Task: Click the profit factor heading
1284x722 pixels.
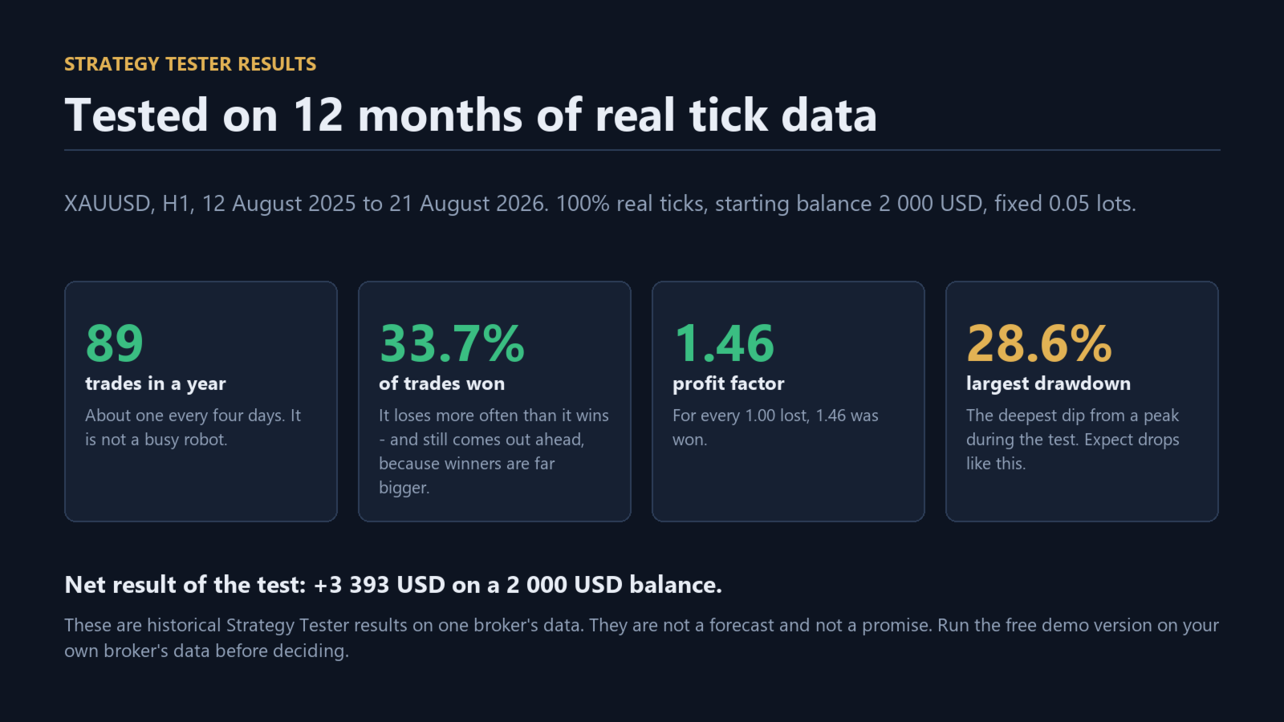Action: pyautogui.click(x=729, y=383)
